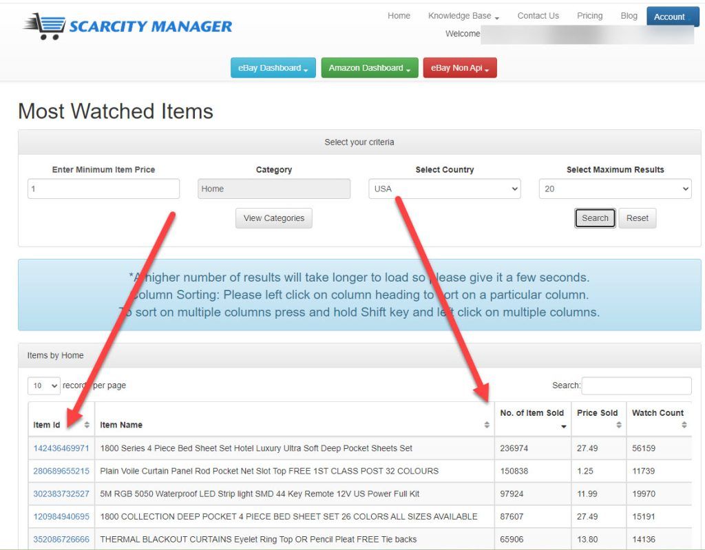705x550 pixels.
Task: Open item 302383732527 link
Action: coord(61,494)
